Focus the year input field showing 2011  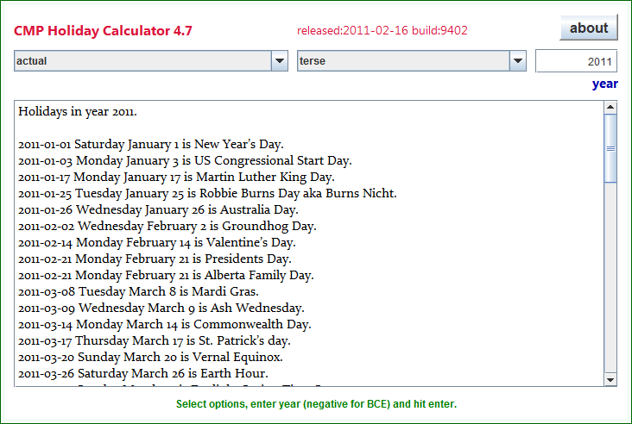pos(576,61)
